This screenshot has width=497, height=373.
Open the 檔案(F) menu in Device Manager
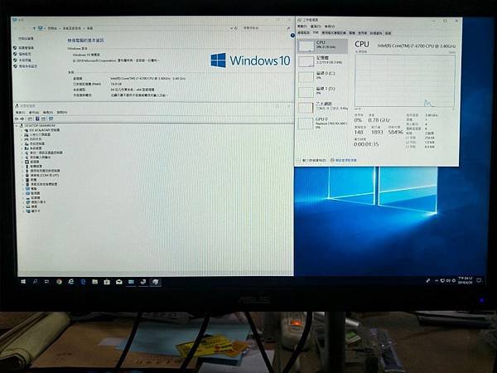pos(20,112)
